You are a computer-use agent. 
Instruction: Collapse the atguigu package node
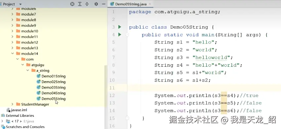(x=22, y=65)
